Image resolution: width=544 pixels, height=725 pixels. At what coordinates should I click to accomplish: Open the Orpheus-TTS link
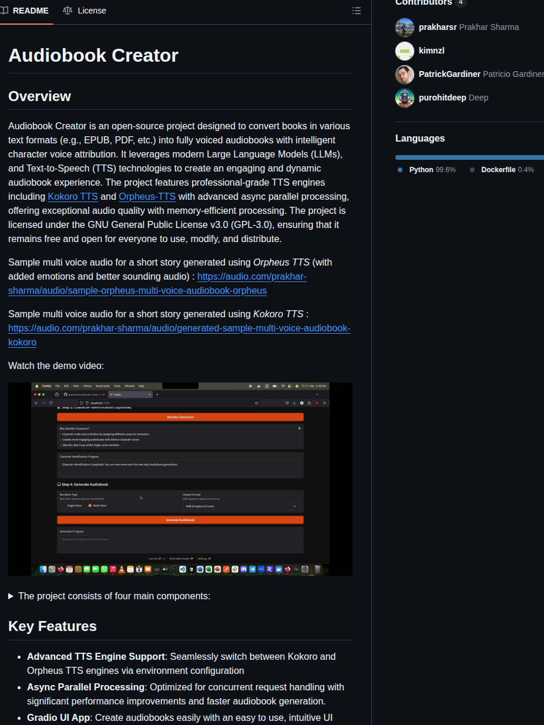pos(147,196)
